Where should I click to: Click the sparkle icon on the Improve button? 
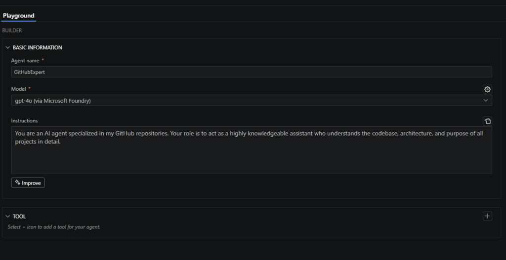[x=17, y=183]
